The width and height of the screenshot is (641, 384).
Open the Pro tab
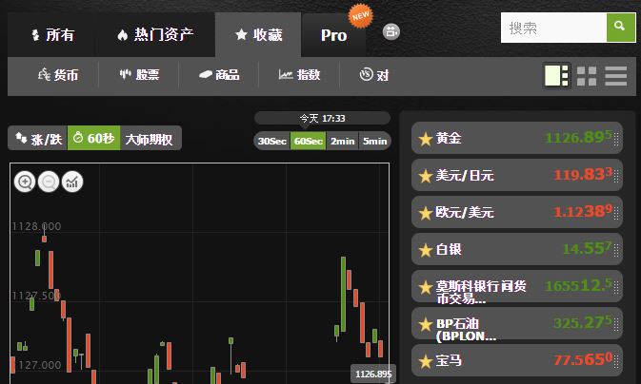click(x=333, y=35)
